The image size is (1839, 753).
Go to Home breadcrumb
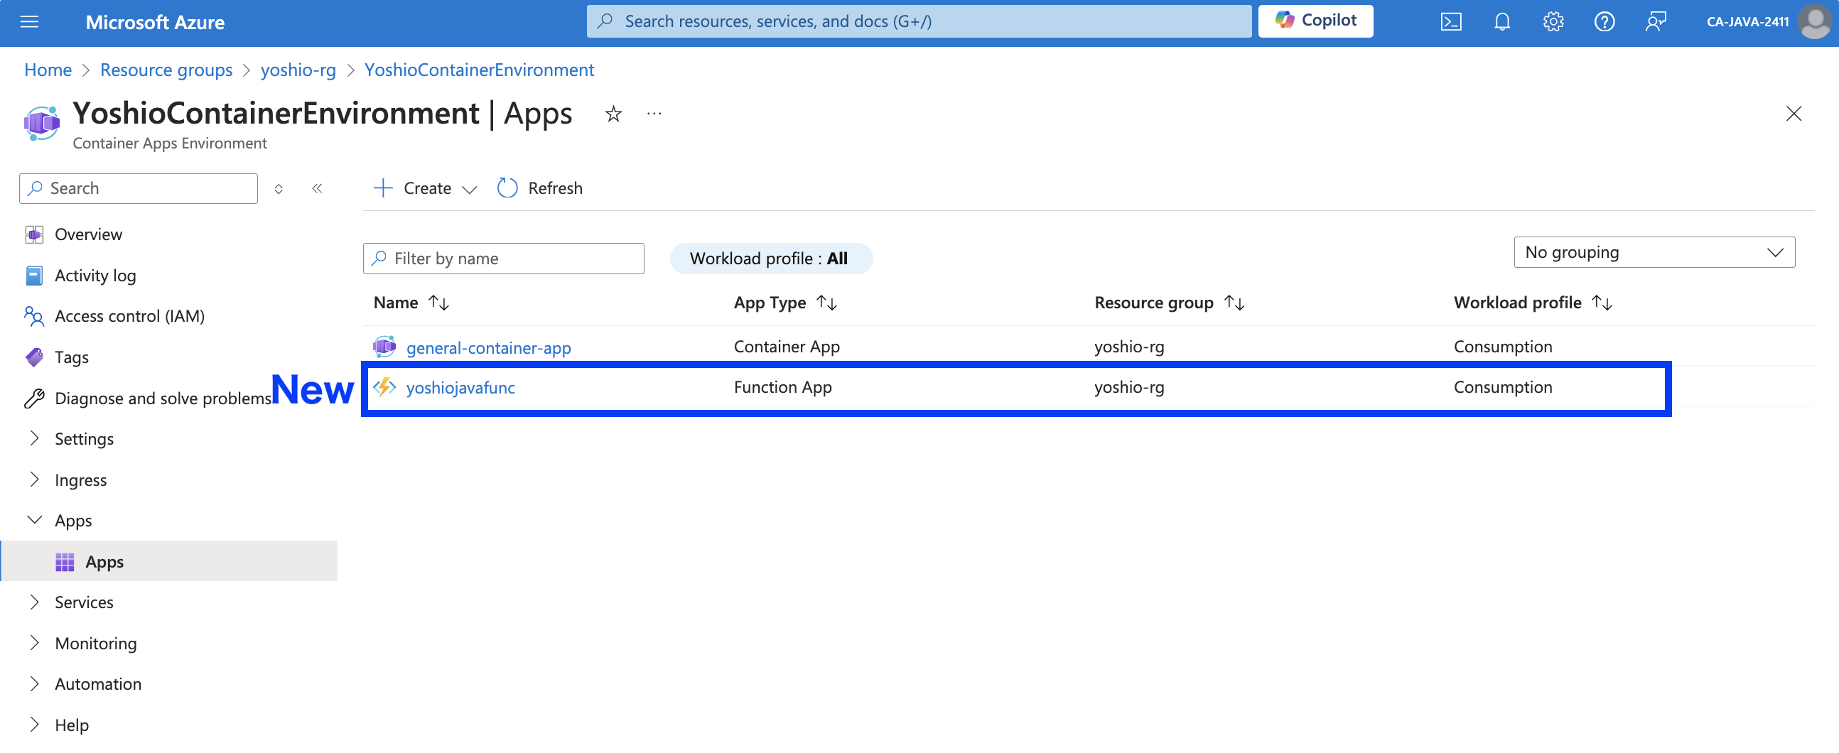pyautogui.click(x=48, y=70)
